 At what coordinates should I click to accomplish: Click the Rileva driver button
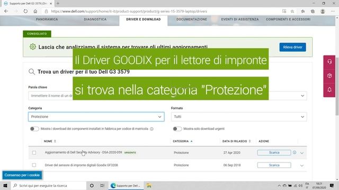[x=292, y=47]
